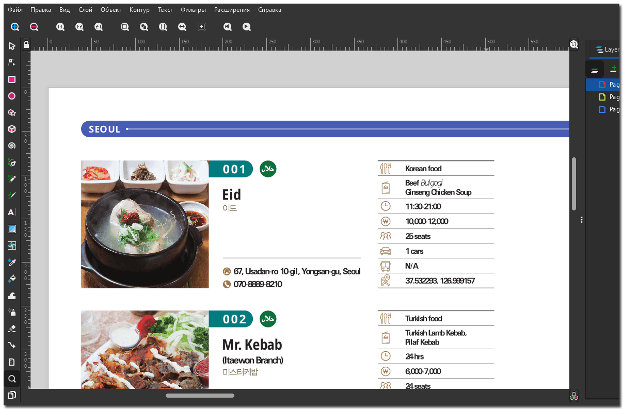
Task: Click the Zoom in magnifier button
Action: (15, 27)
